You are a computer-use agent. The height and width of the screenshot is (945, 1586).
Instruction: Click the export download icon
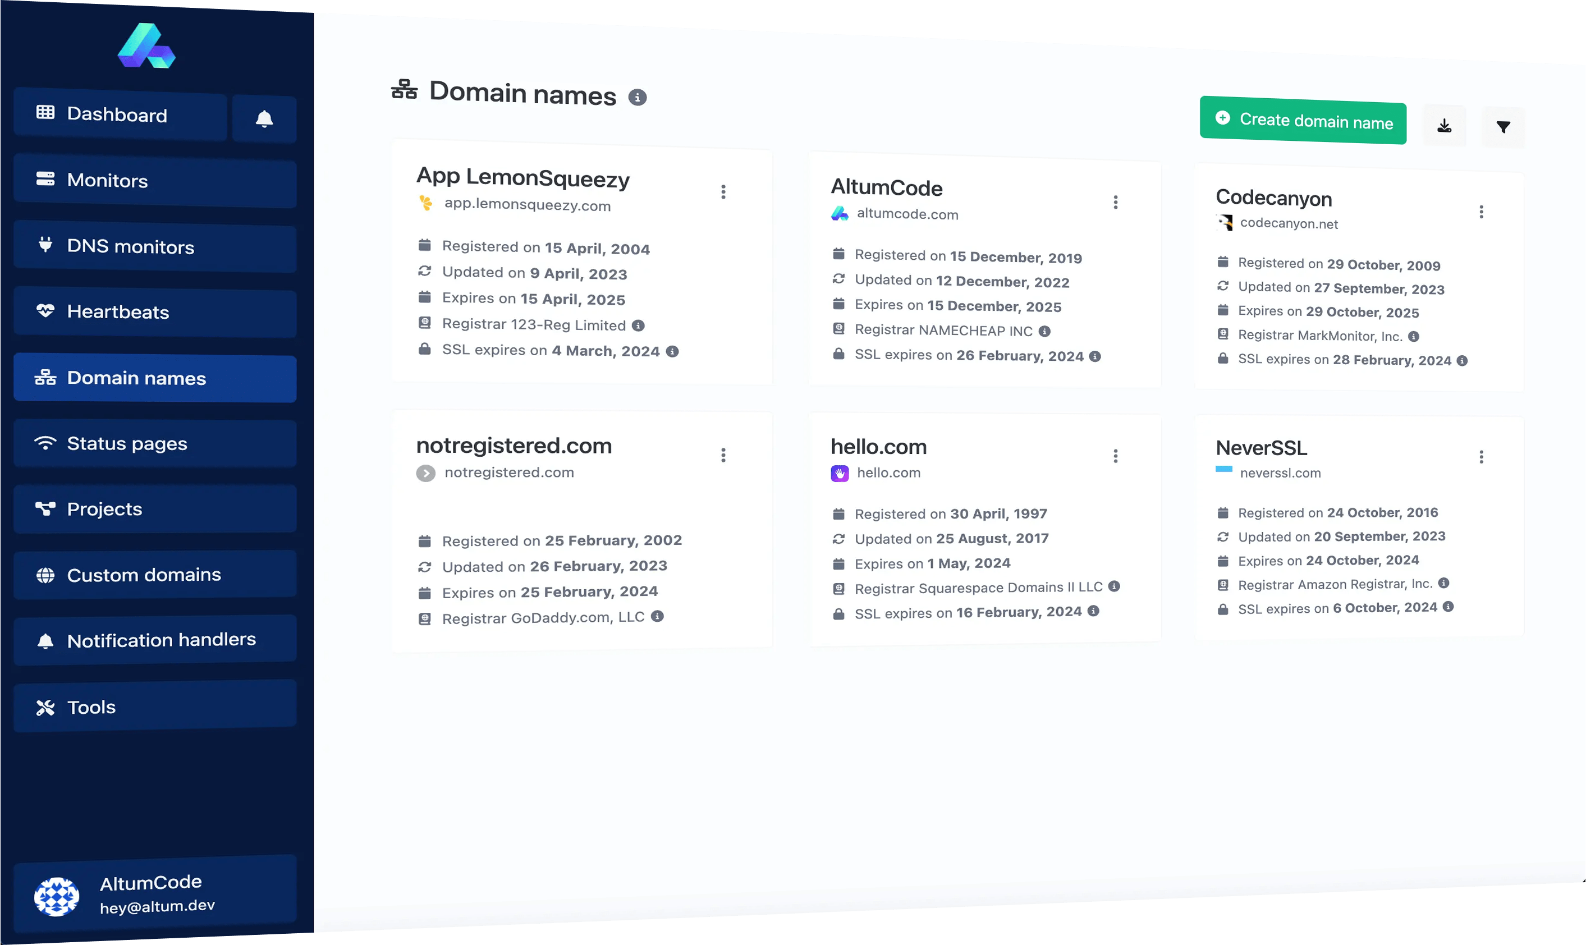pyautogui.click(x=1445, y=126)
